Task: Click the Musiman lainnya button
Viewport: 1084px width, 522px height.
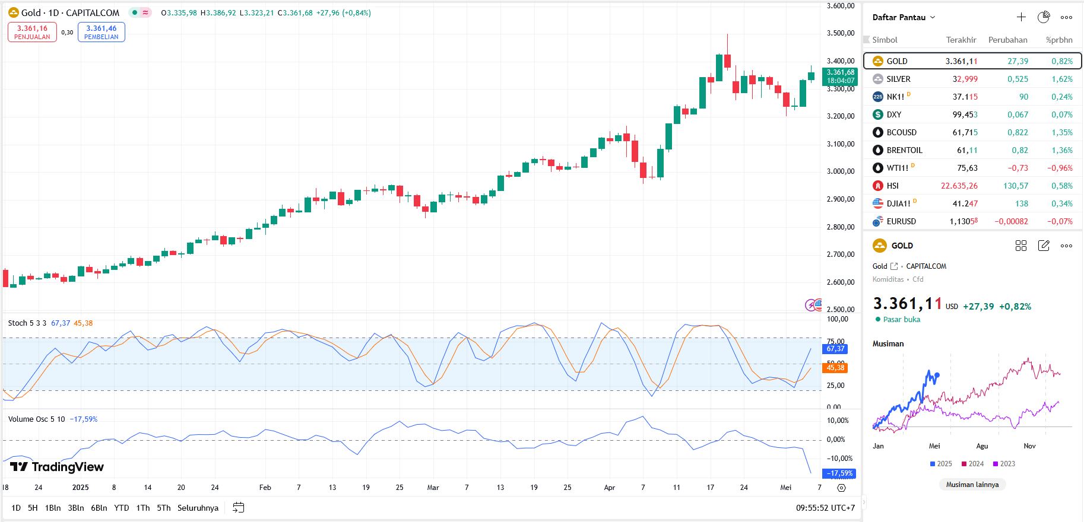Action: click(x=972, y=485)
